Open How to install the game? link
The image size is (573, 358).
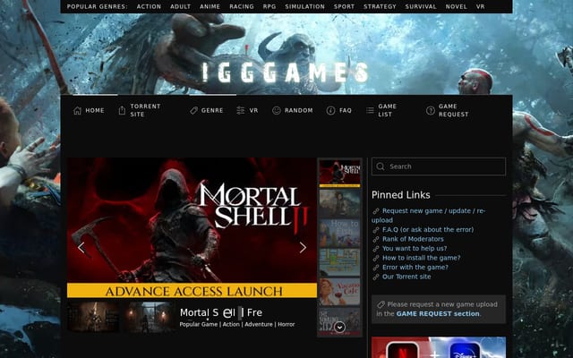pyautogui.click(x=421, y=258)
